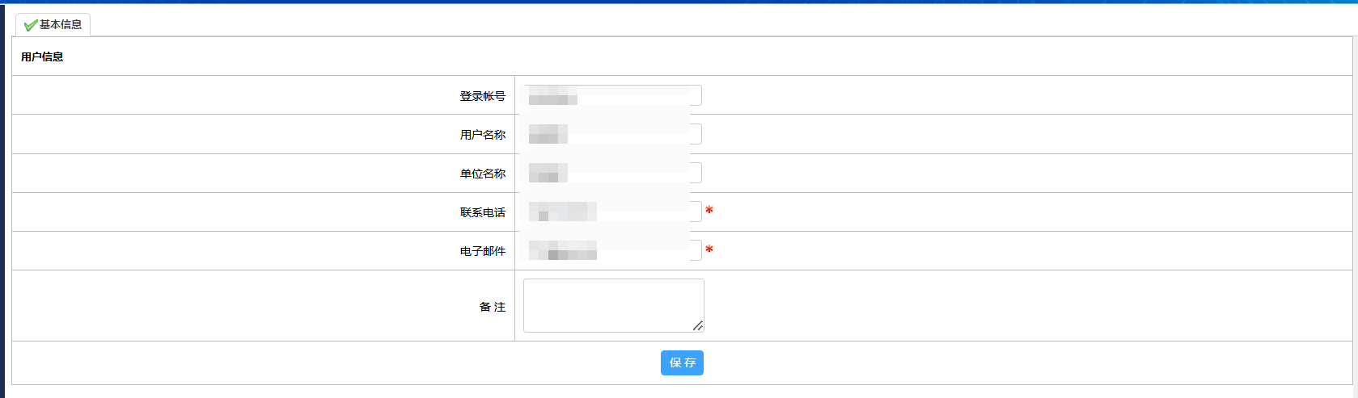1358x398 pixels.
Task: Focus the 电子邮件 input field
Action: (612, 250)
